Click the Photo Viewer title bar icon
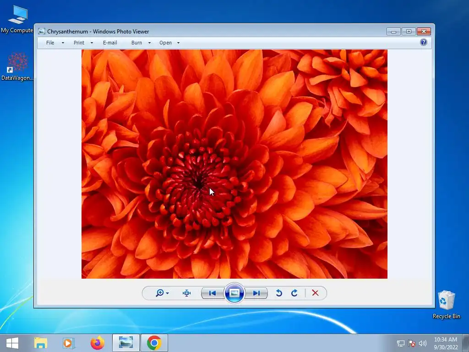Image resolution: width=469 pixels, height=352 pixels. click(x=42, y=32)
